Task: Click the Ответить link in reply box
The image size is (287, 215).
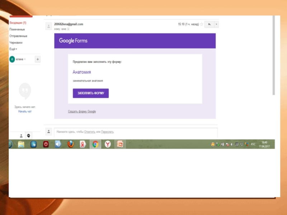Action: coord(90,132)
